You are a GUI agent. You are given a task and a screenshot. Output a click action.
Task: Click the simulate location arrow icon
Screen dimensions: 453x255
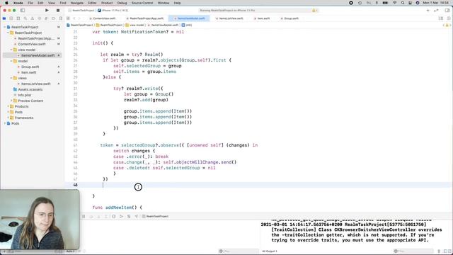tap(136, 216)
